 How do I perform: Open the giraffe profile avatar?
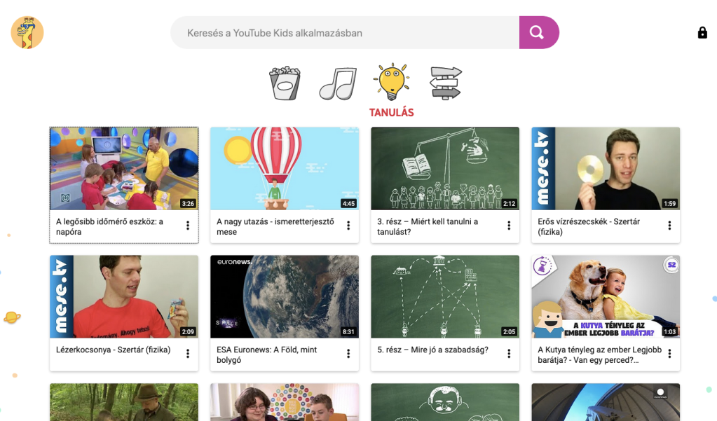[x=27, y=32]
